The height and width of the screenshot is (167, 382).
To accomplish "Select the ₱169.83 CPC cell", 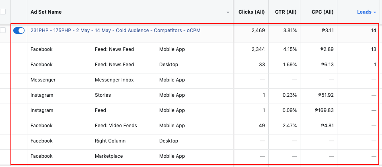I will [x=324, y=110].
